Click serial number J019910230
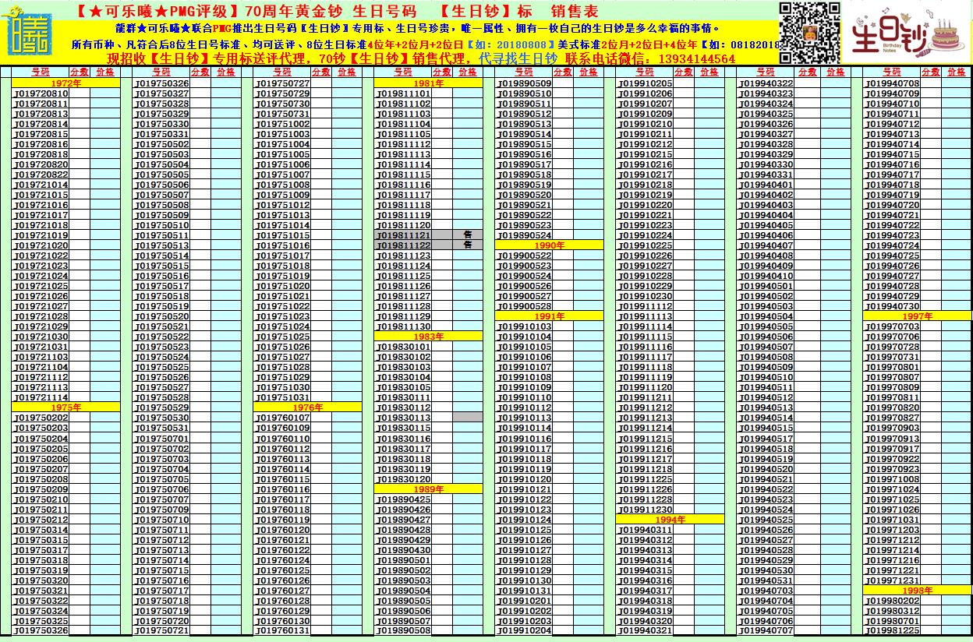This screenshot has height=642, width=973. (x=646, y=296)
